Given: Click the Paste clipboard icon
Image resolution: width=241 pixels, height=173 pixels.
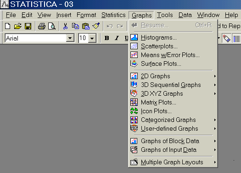Looking at the screenshot, I should (85, 26).
